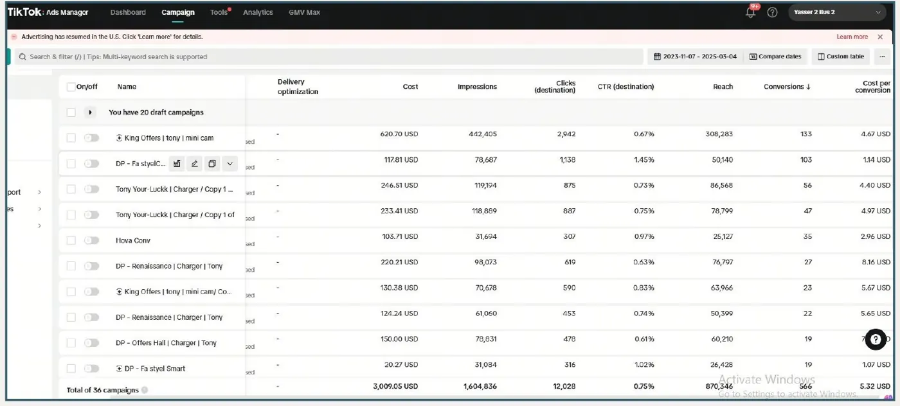Click the 12,028 total clicks value
900x406 pixels.
pos(564,387)
